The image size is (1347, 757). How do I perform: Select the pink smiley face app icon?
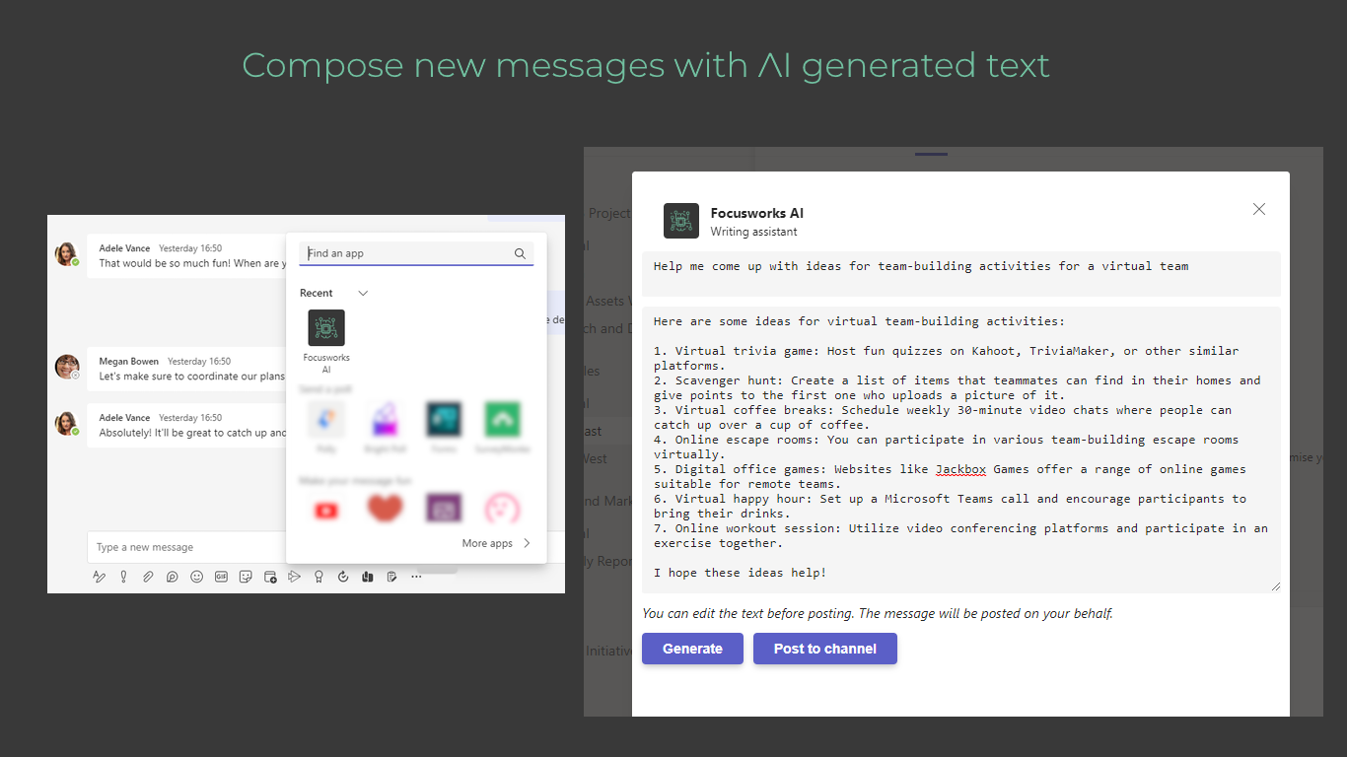point(503,510)
